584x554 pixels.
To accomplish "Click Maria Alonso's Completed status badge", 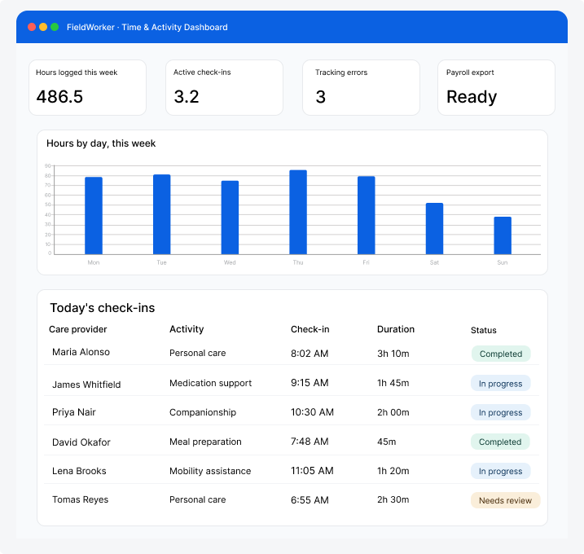I will (x=501, y=354).
